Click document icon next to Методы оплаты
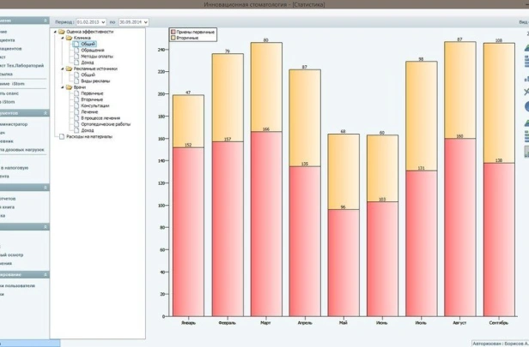The height and width of the screenshot is (347, 529). (76, 56)
